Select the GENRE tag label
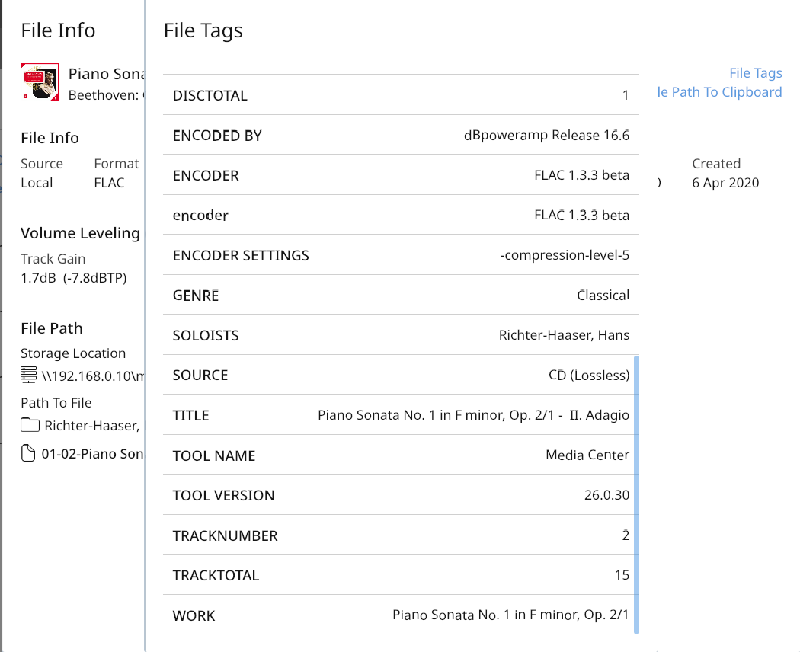Screen dimensions: 800x652 (196, 296)
